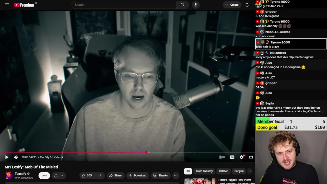Click the Dono goal bar
The width and height of the screenshot is (327, 184).
click(291, 127)
